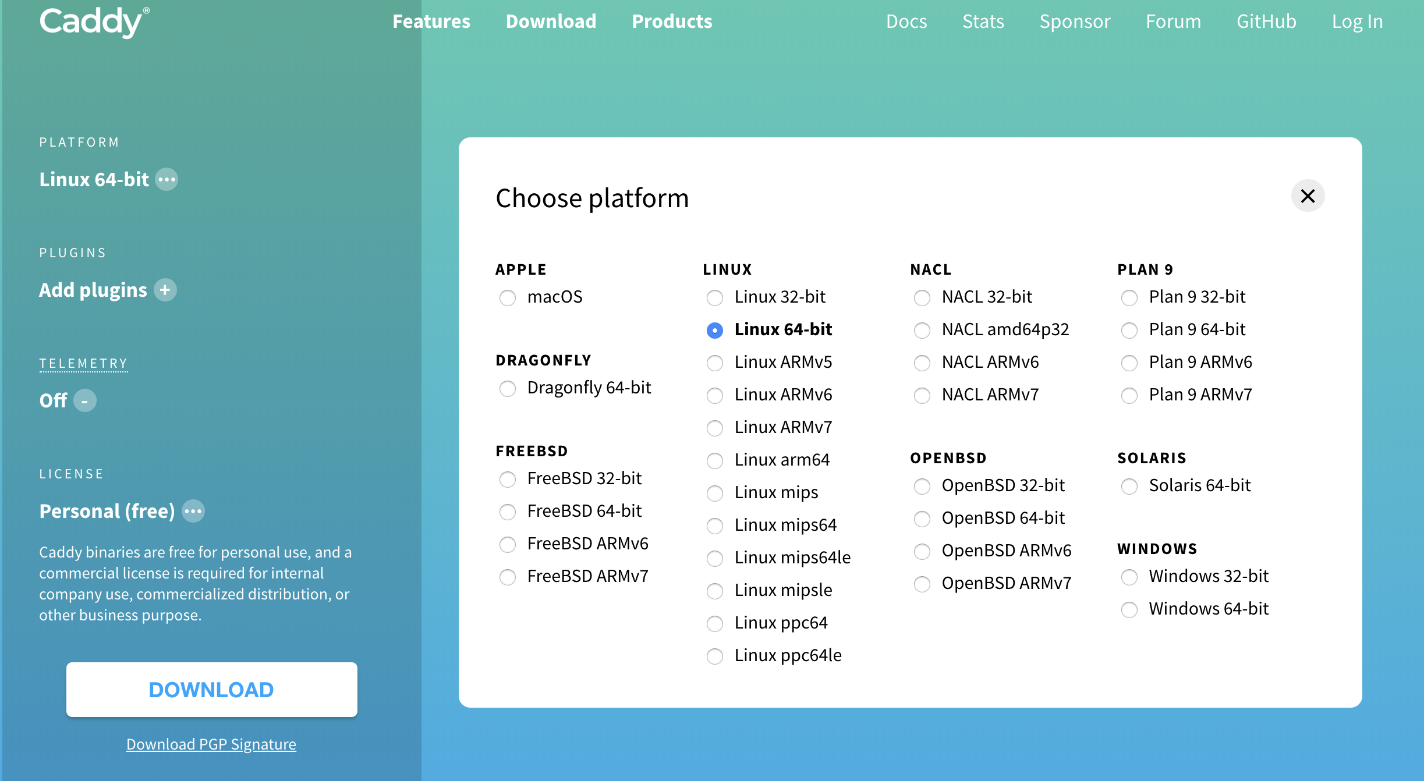The image size is (1424, 781).
Task: Select FreeBSD ARMv7 option
Action: click(x=508, y=577)
